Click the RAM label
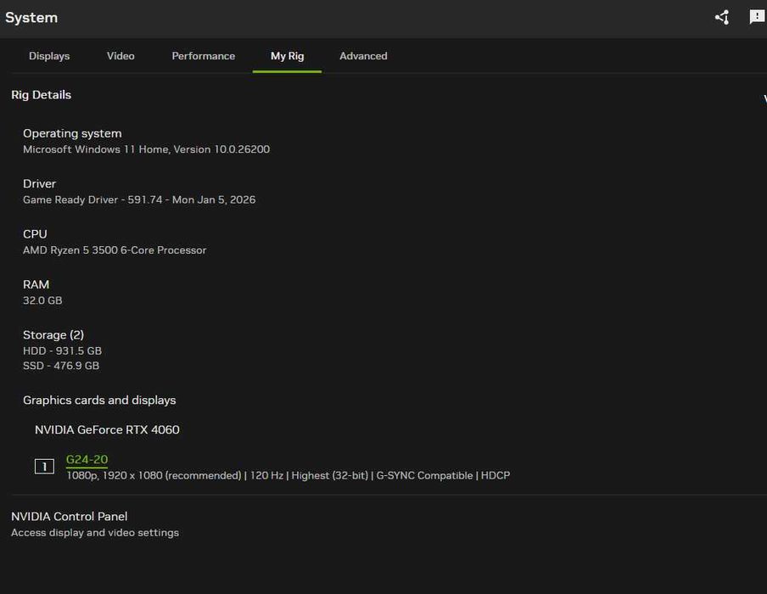Screen dimensions: 767x594 [36, 284]
